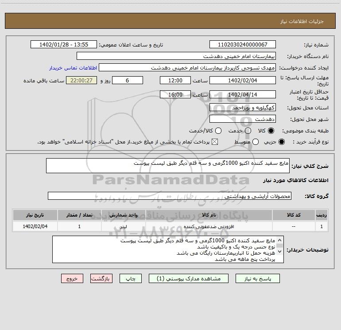Click product name cell افزودنی ضدعفونی کننده
The image size is (341, 330).
click(x=209, y=227)
